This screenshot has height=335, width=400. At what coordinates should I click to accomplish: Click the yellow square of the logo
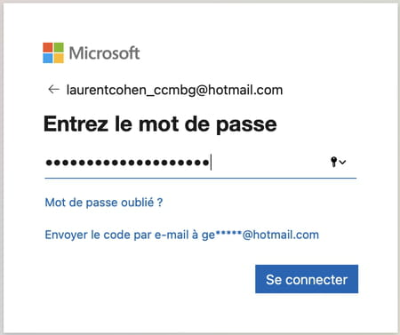click(x=59, y=59)
